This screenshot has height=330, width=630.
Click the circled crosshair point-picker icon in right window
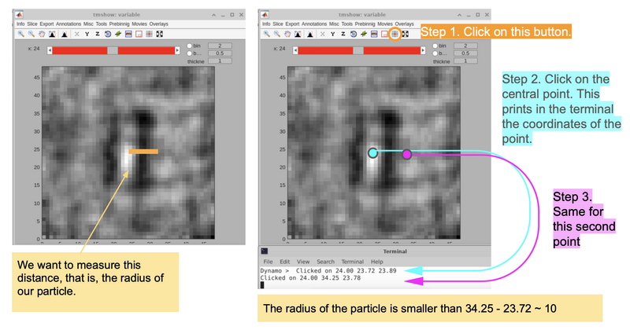click(x=395, y=34)
